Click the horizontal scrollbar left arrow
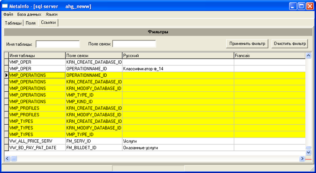The image size is (316, 173). [x=7, y=158]
